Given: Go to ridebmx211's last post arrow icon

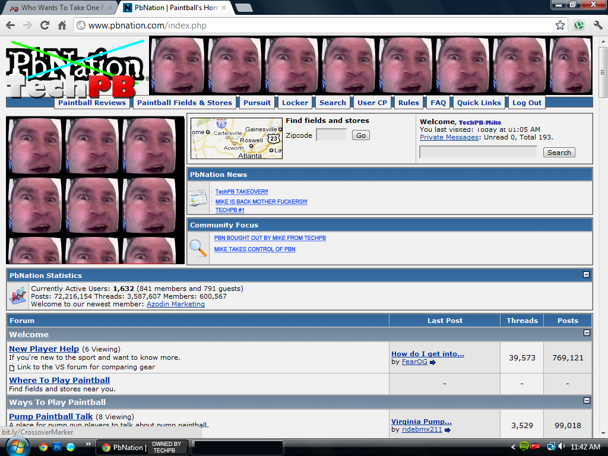Looking at the screenshot, I should (x=448, y=430).
